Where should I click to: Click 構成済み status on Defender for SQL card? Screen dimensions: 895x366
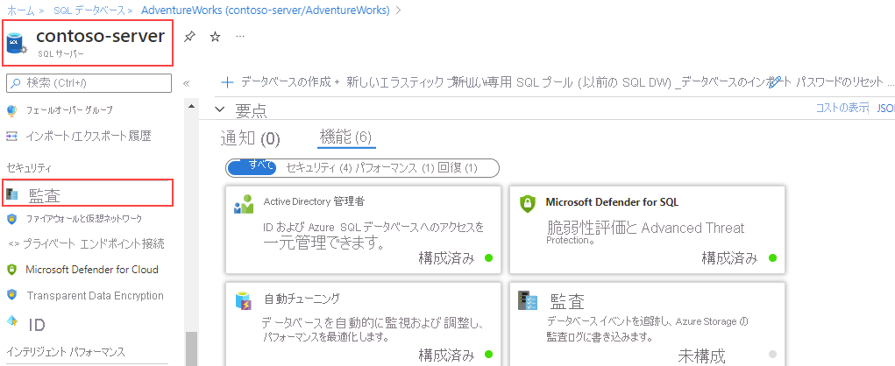pyautogui.click(x=729, y=257)
